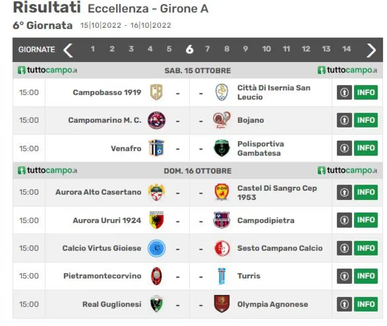Open INFO for Aurora Alto Casertano match
Image resolution: width=387 pixels, height=326 pixels.
(366, 192)
